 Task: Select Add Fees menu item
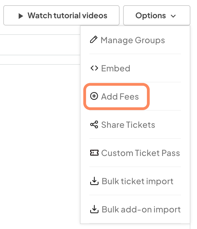point(120,97)
